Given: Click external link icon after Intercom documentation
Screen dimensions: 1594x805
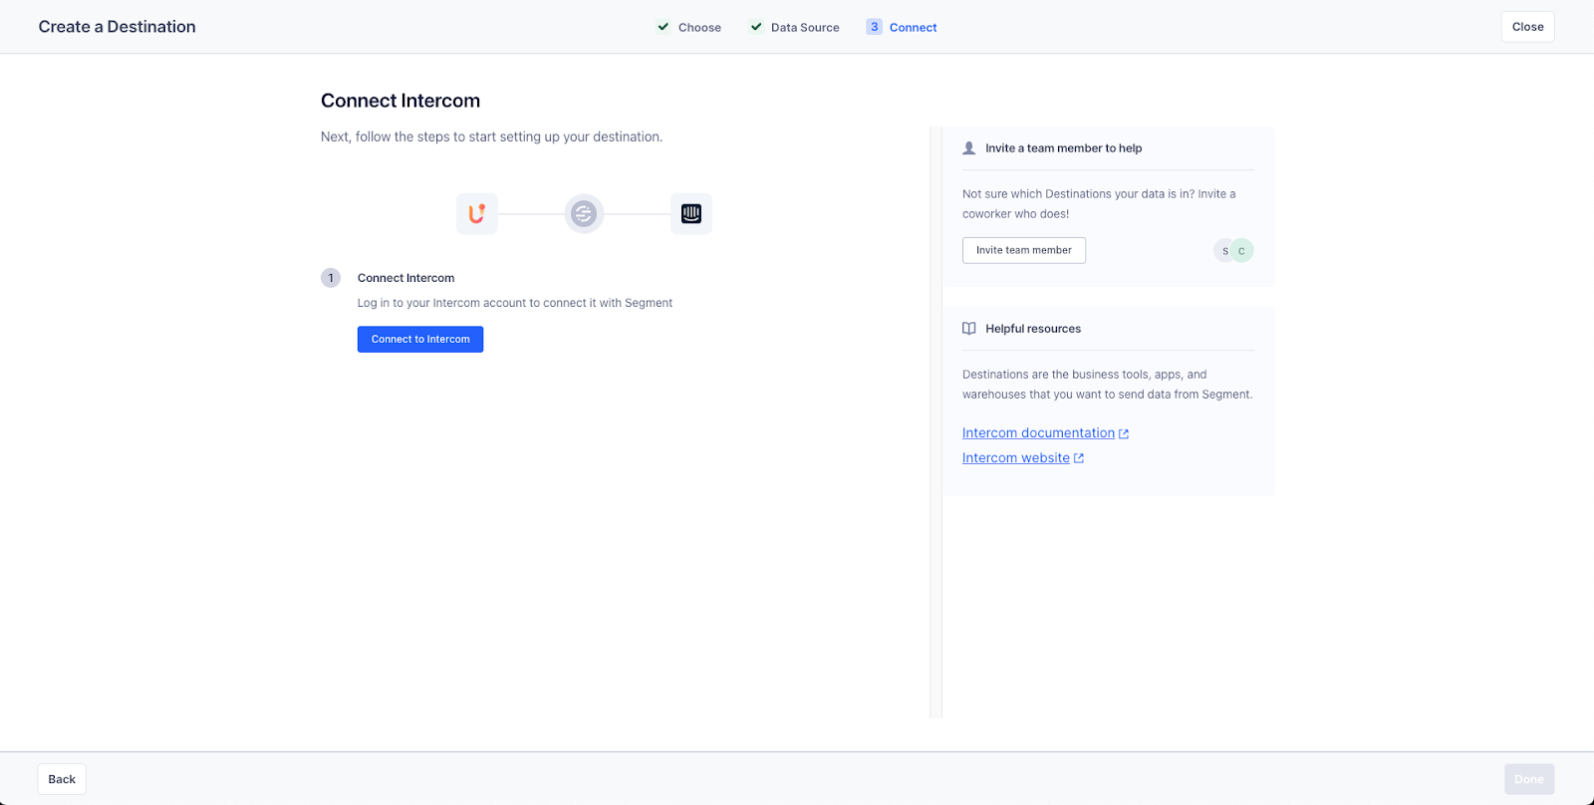Looking at the screenshot, I should (1124, 433).
